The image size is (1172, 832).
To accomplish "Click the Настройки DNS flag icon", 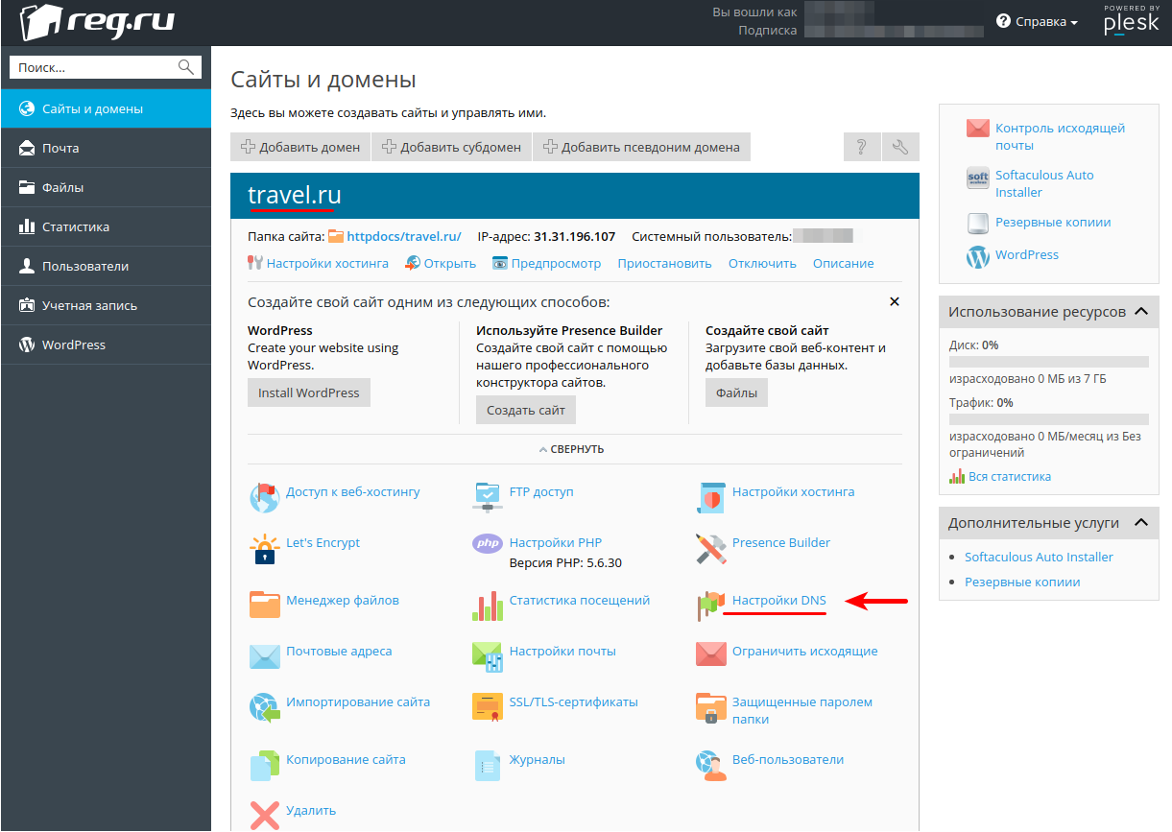I will point(711,606).
